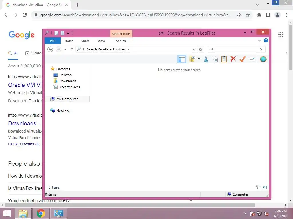
Task: Open the Linux_Downloads link
Action: [x=24, y=144]
